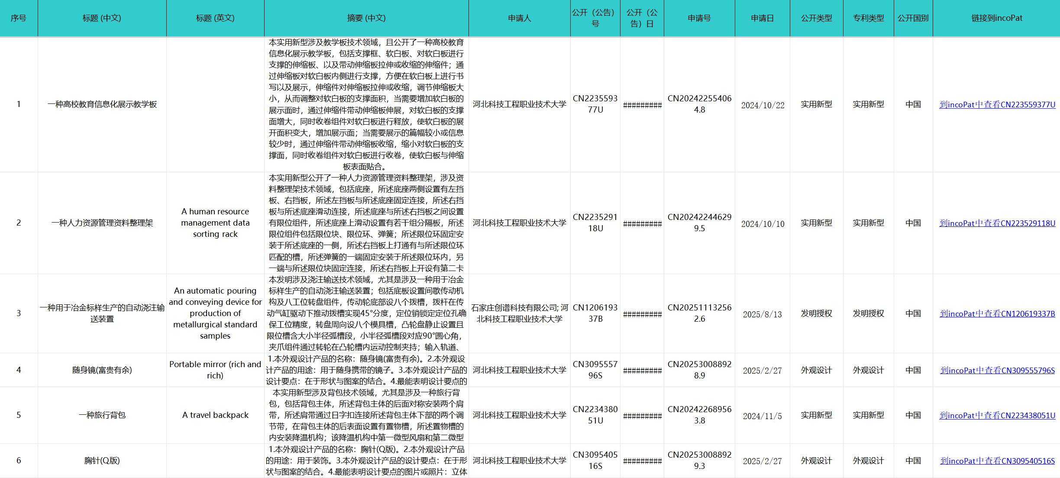Open incoPat link for CN309555796S

click(997, 371)
